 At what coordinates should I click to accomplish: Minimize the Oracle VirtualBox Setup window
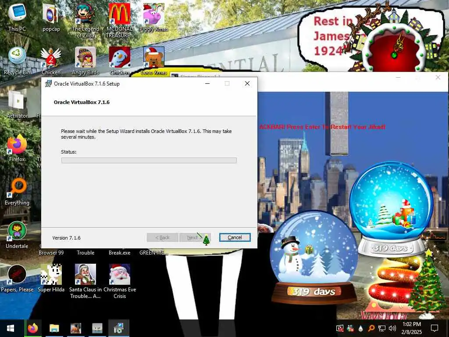207,83
